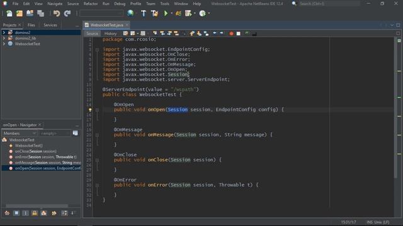Expand the domino2 project node
The width and height of the screenshot is (403, 226).
(4, 33)
